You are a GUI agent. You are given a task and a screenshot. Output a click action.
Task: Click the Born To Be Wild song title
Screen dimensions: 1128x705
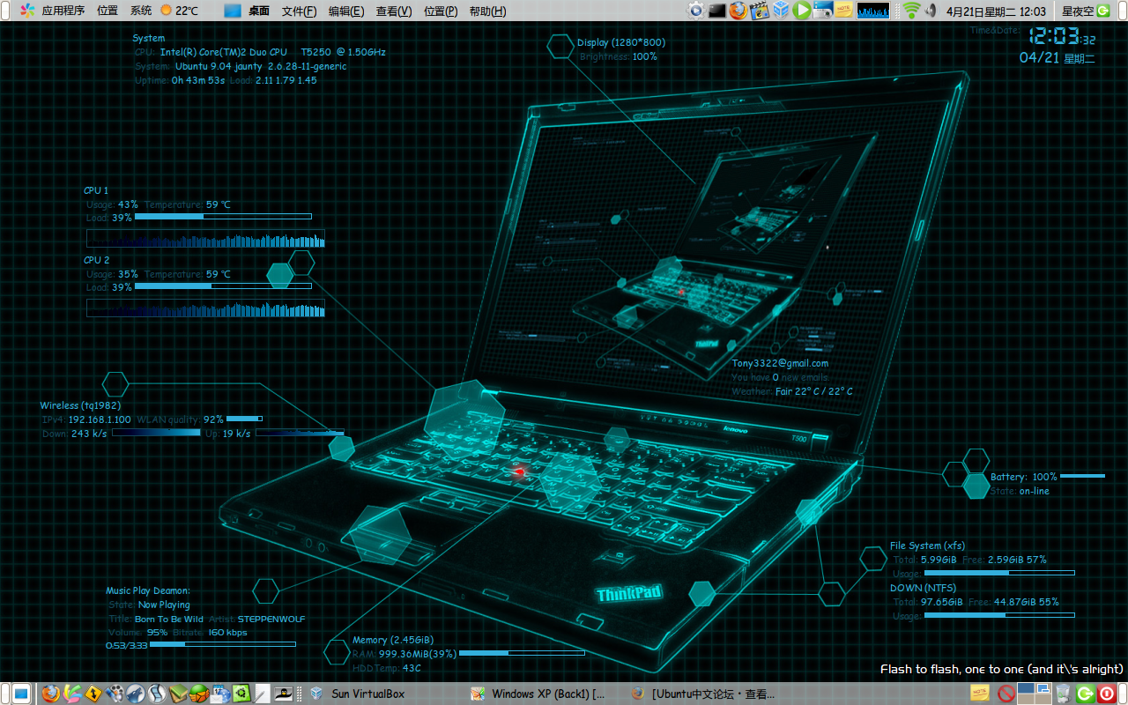pos(168,619)
